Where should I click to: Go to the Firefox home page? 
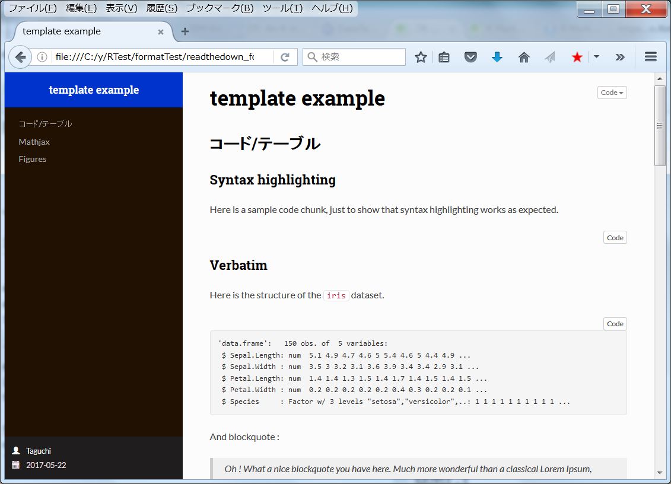[x=523, y=57]
